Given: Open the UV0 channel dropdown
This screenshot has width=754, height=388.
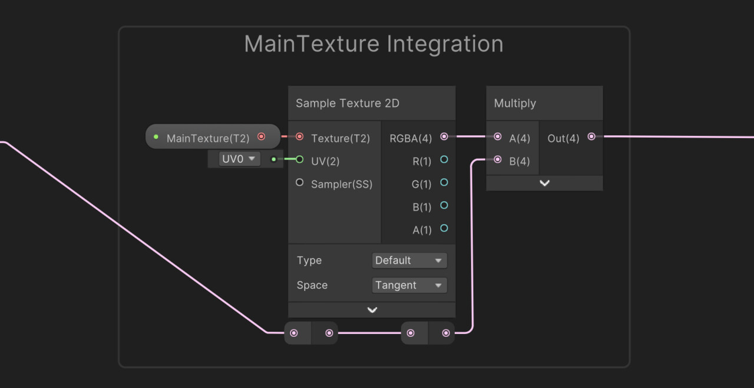Looking at the screenshot, I should [239, 159].
